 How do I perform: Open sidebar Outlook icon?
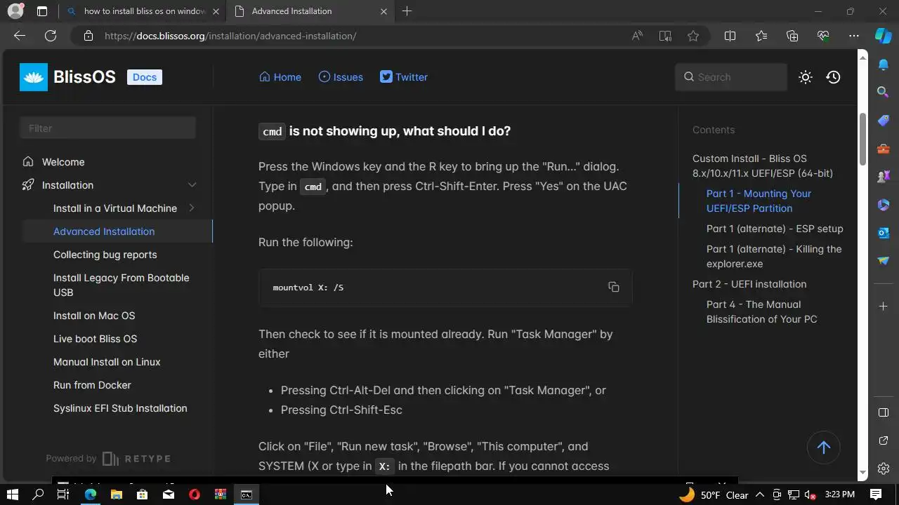pos(884,233)
